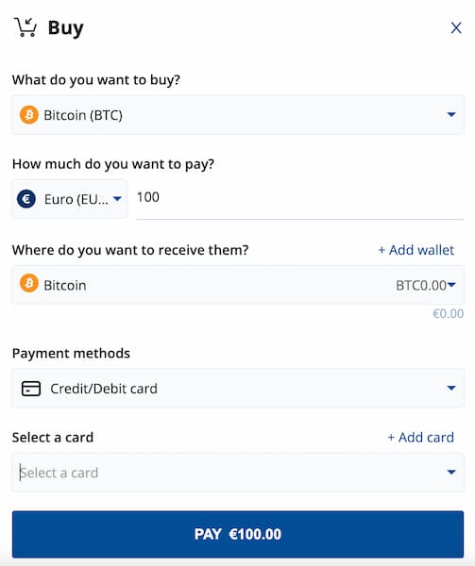Click the credit card icon
475x566 pixels.
[31, 389]
